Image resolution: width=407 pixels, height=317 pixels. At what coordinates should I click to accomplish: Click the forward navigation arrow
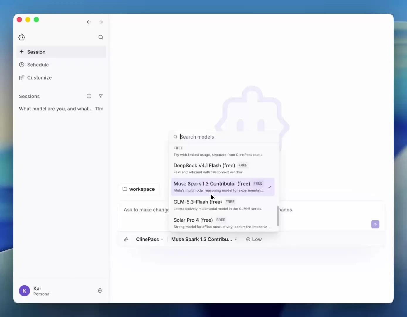tap(101, 22)
